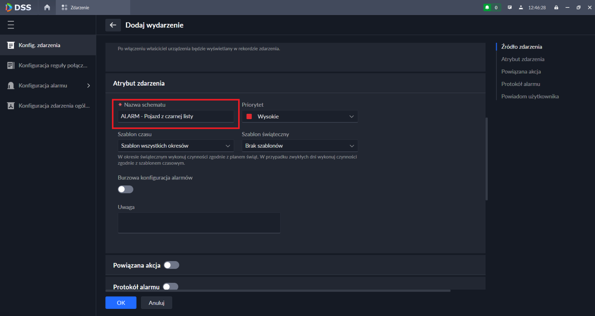Turn on the Protokół alarmu switch

coord(170,286)
